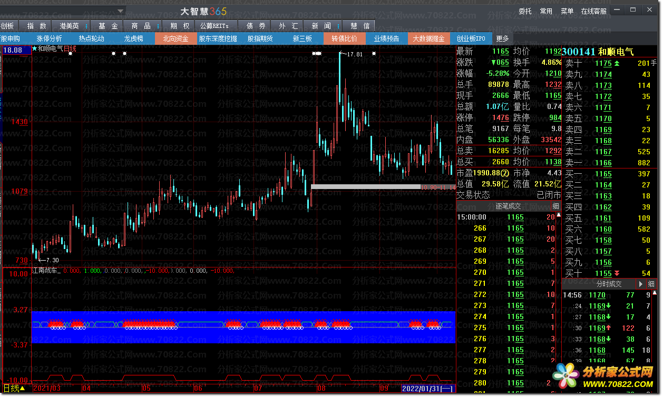The height and width of the screenshot is (397, 663).
Task: Click the star icon before 和顺电气 chart title
Action: 35,49
